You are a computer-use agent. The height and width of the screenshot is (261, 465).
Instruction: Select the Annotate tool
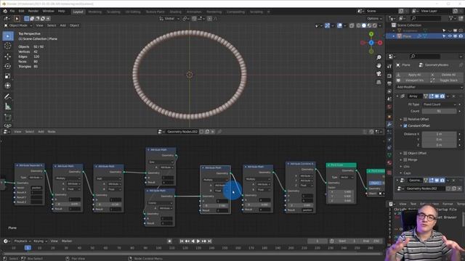(x=8, y=96)
